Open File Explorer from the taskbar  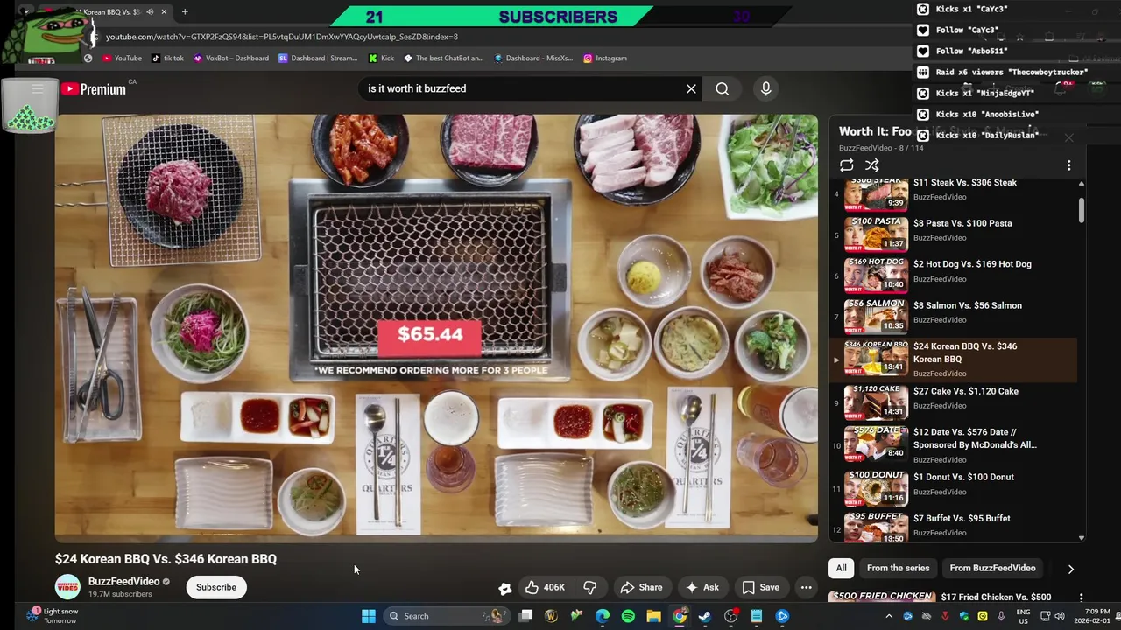[x=653, y=616]
